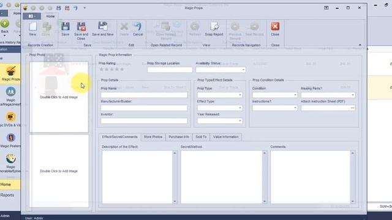
Task: Click Description of the Effect scrollbar down arrow
Action: coord(175,201)
